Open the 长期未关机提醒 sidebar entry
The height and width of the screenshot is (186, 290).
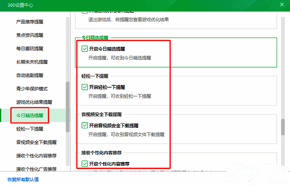click(x=33, y=62)
